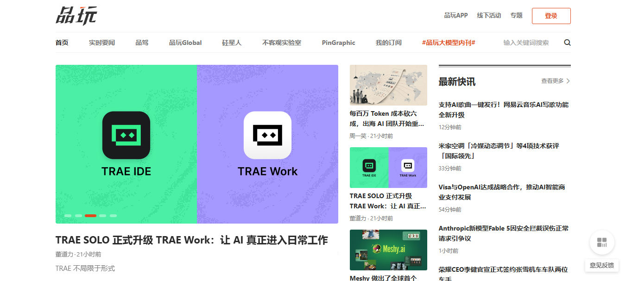Expand 查看更多 with chevron arrow
The width and height of the screenshot is (626, 281).
coord(556,81)
